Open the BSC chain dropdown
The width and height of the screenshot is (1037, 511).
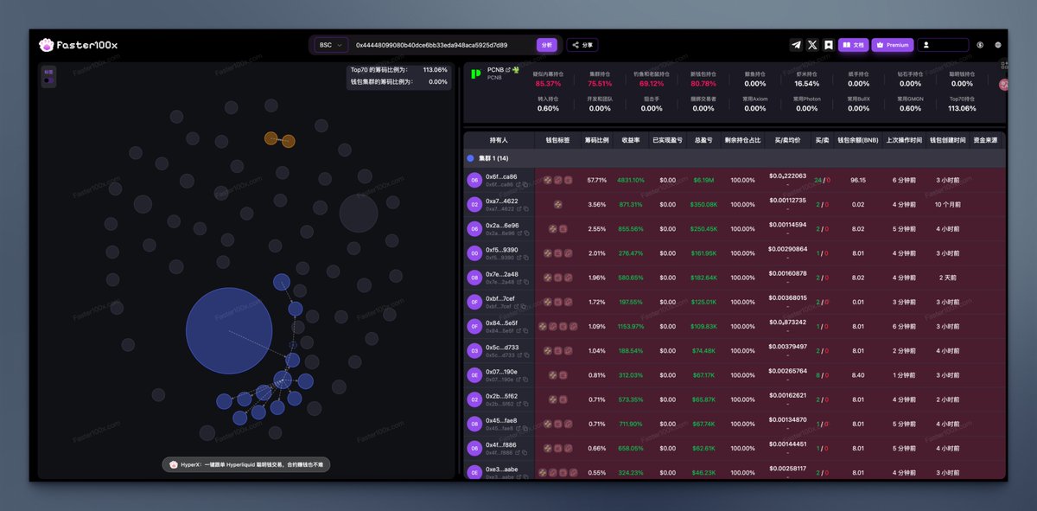point(331,45)
